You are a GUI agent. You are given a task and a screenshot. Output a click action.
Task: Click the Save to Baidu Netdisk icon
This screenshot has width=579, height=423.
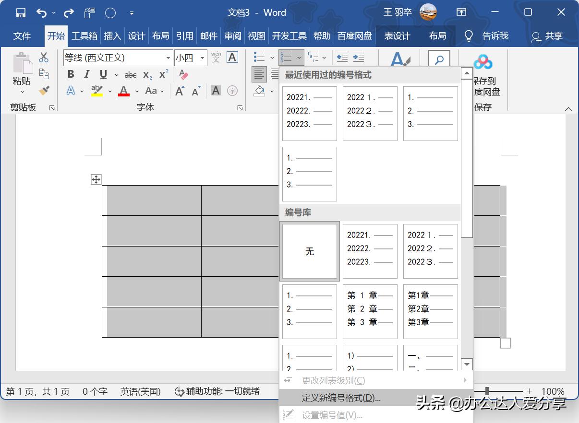click(482, 61)
